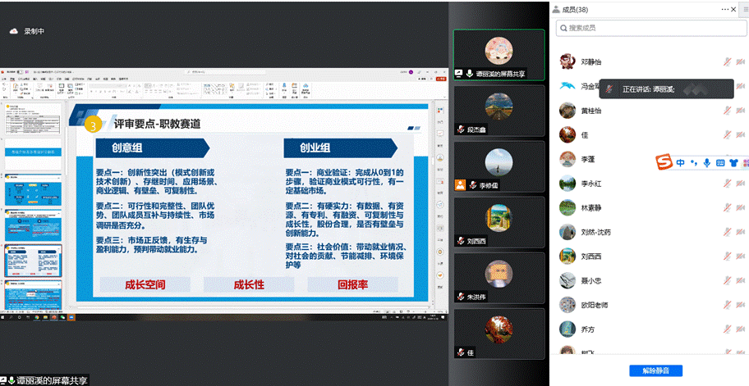The width and height of the screenshot is (749, 386).
Task: Open the Sogou soft keyboard icon
Action: pos(720,162)
